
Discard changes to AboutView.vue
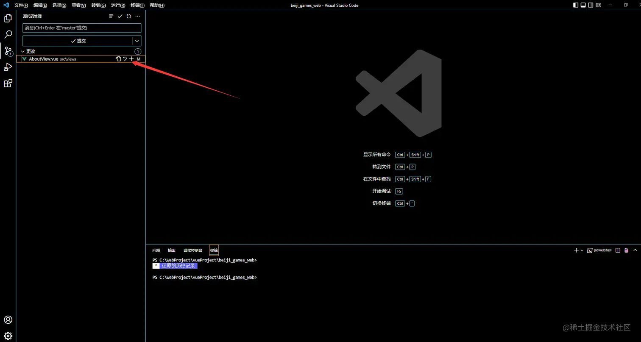click(x=125, y=59)
